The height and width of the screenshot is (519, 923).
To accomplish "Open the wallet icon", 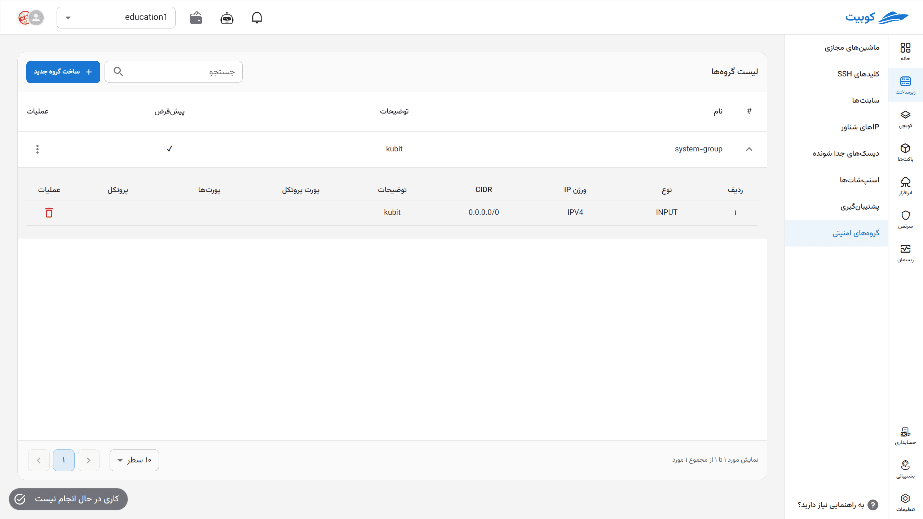I will click(x=196, y=18).
